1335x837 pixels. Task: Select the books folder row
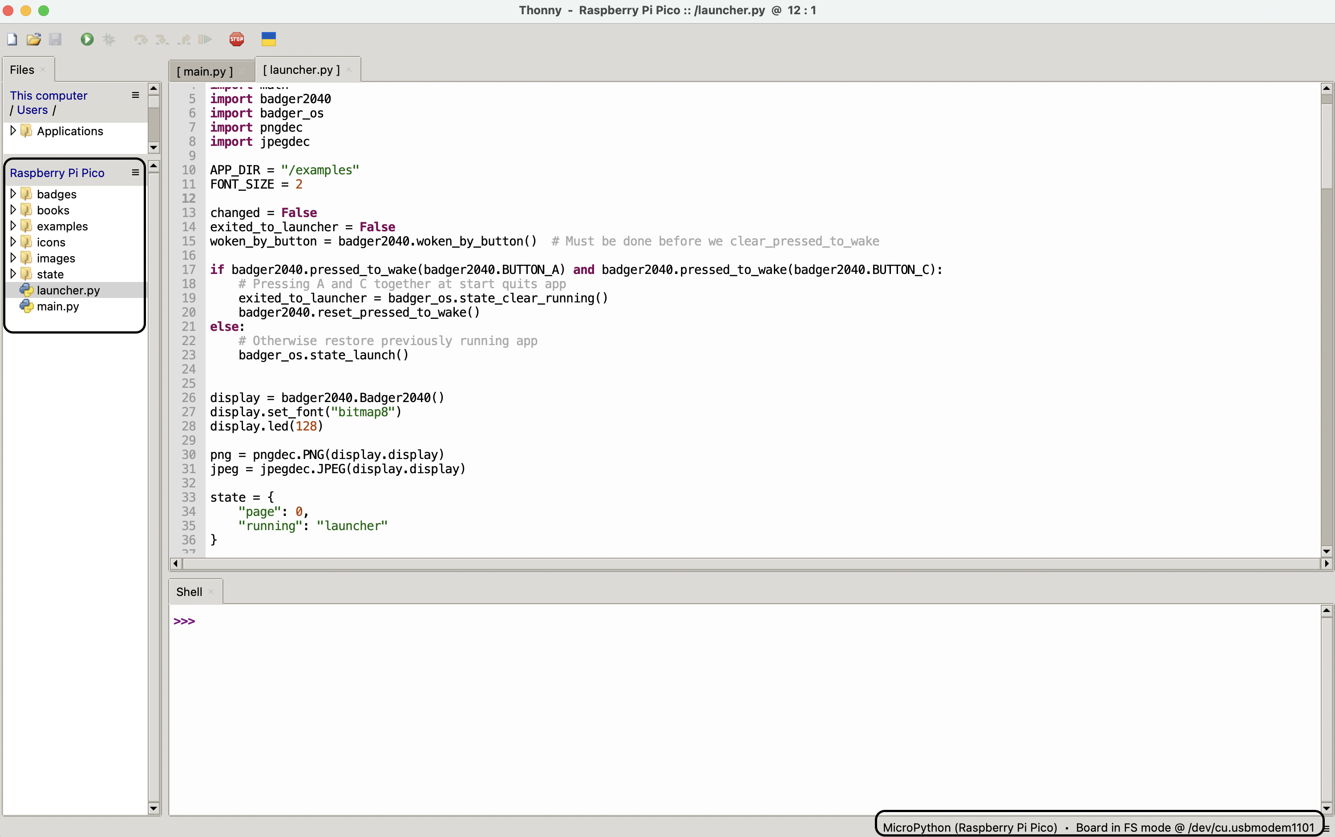click(75, 210)
